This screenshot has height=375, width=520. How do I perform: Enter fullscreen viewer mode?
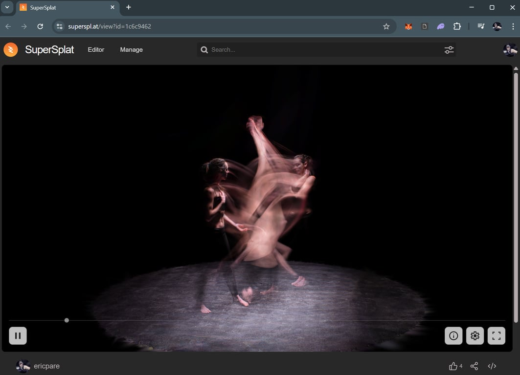pos(497,336)
